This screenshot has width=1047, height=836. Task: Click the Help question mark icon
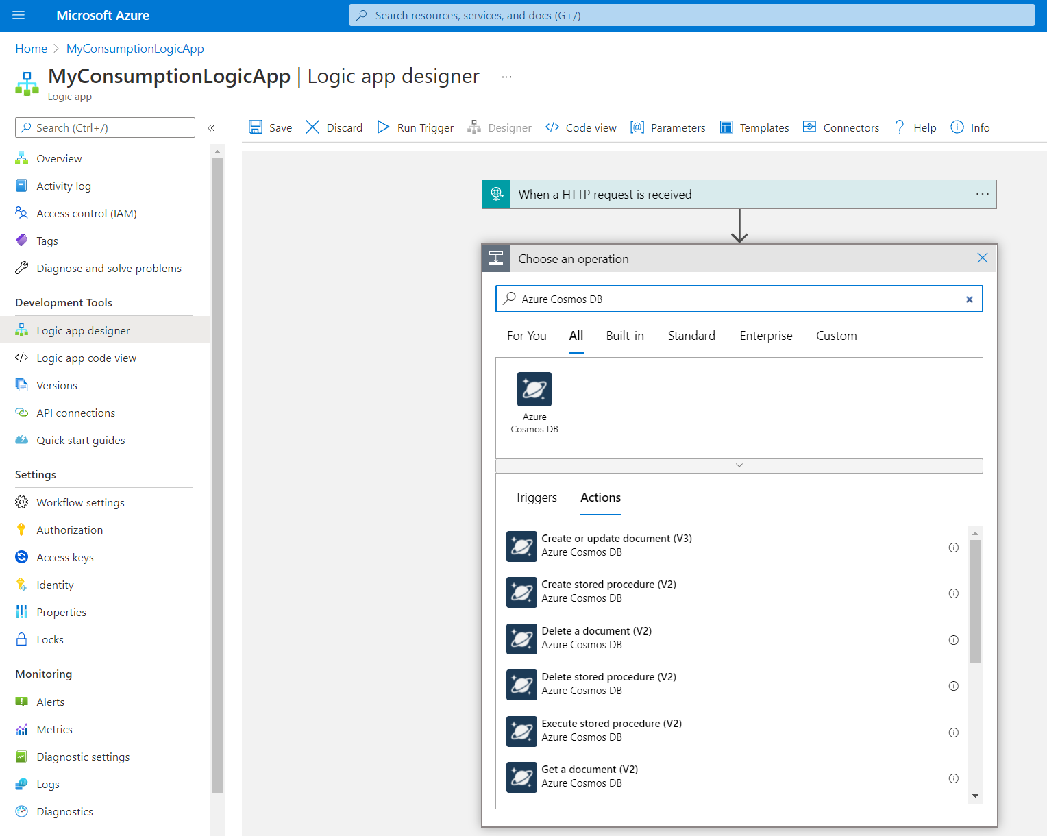900,127
